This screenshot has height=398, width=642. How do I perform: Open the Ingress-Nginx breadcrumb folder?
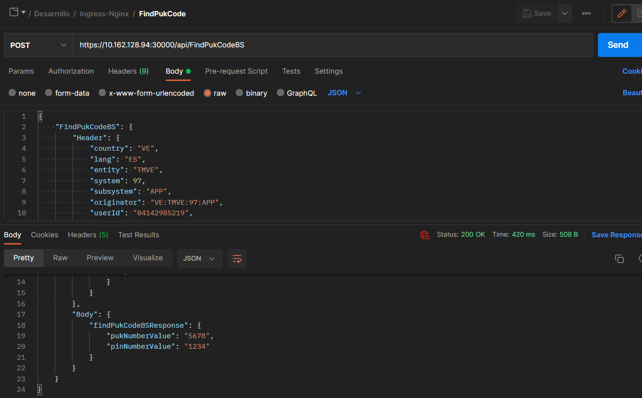(104, 14)
